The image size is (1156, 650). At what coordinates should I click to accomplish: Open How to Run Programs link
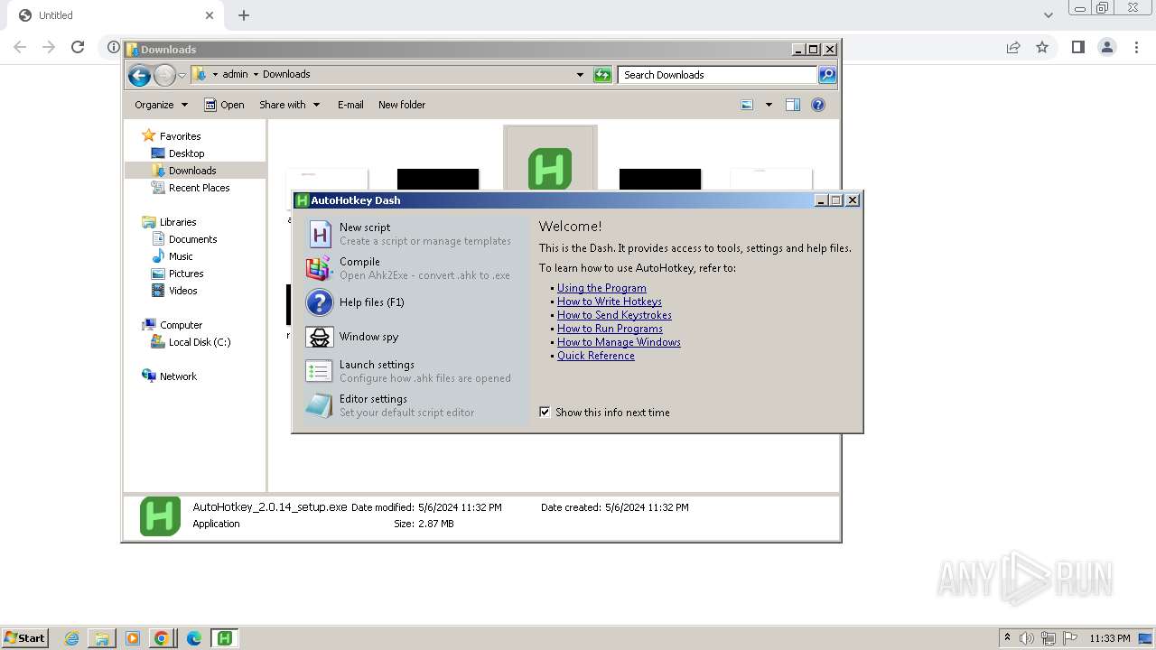coord(610,329)
